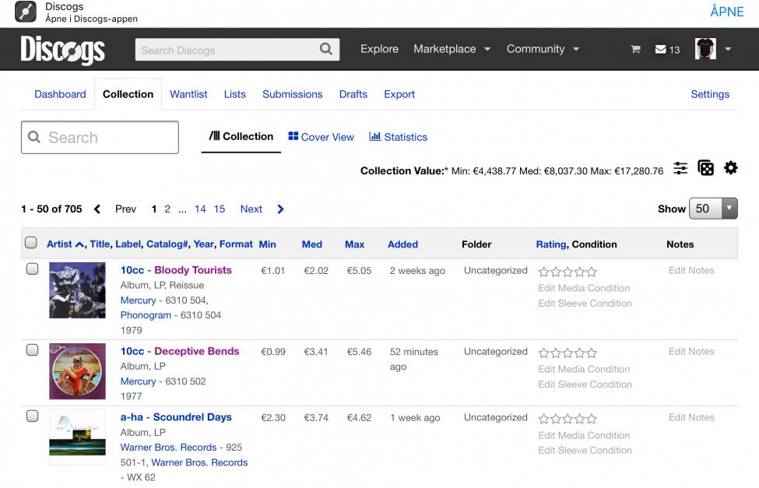Sort by Year column
The height and width of the screenshot is (488, 759).
click(203, 244)
